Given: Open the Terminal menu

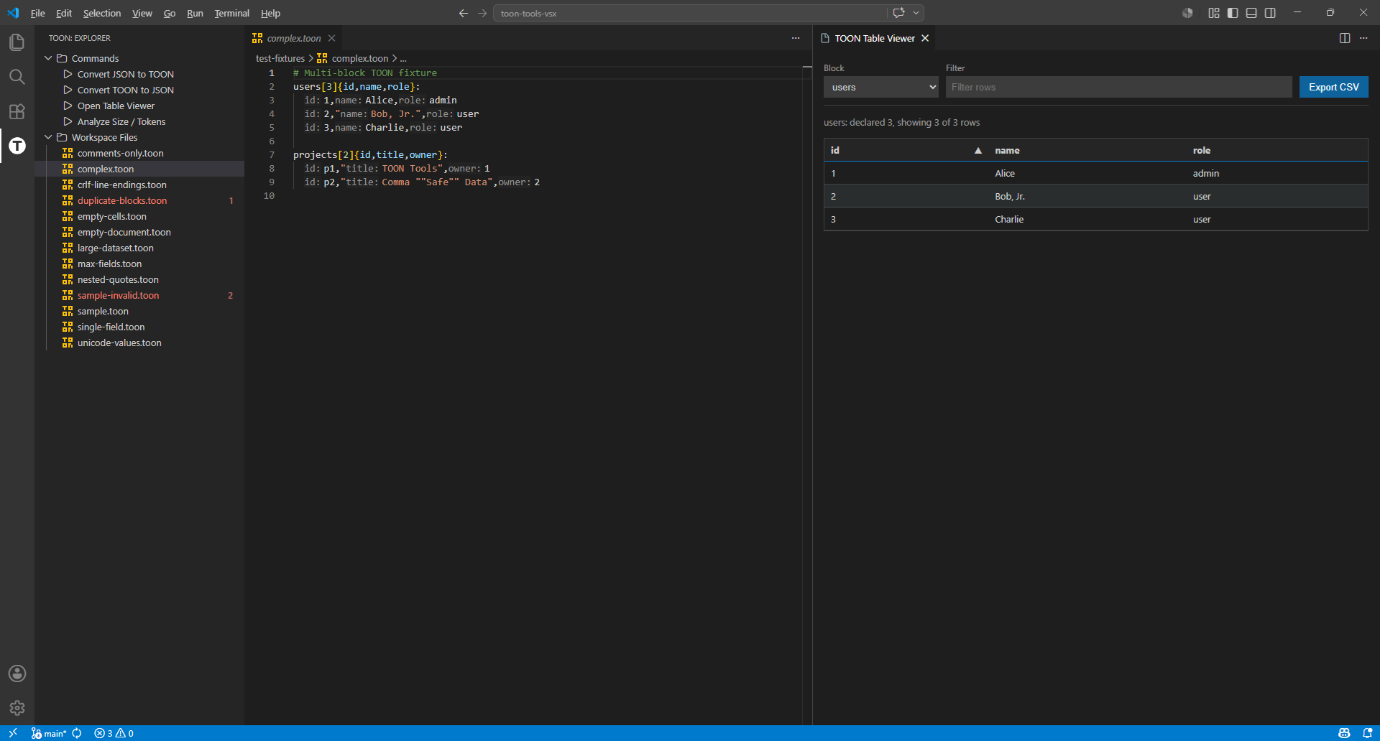Looking at the screenshot, I should [x=231, y=13].
